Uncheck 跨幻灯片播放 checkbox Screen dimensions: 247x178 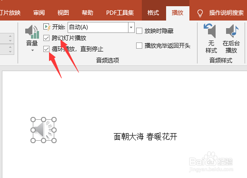pyautogui.click(x=46, y=38)
